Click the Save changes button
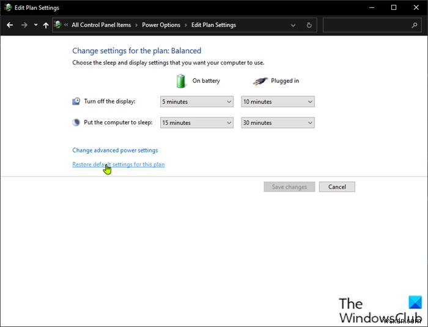Screen dimensions: 428x327 click(x=289, y=187)
